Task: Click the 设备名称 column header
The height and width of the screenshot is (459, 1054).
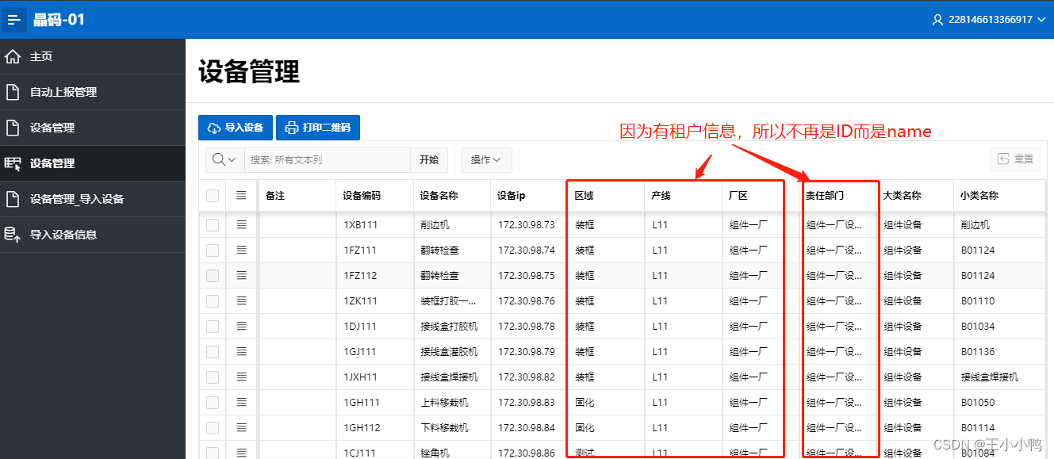Action: coord(452,196)
